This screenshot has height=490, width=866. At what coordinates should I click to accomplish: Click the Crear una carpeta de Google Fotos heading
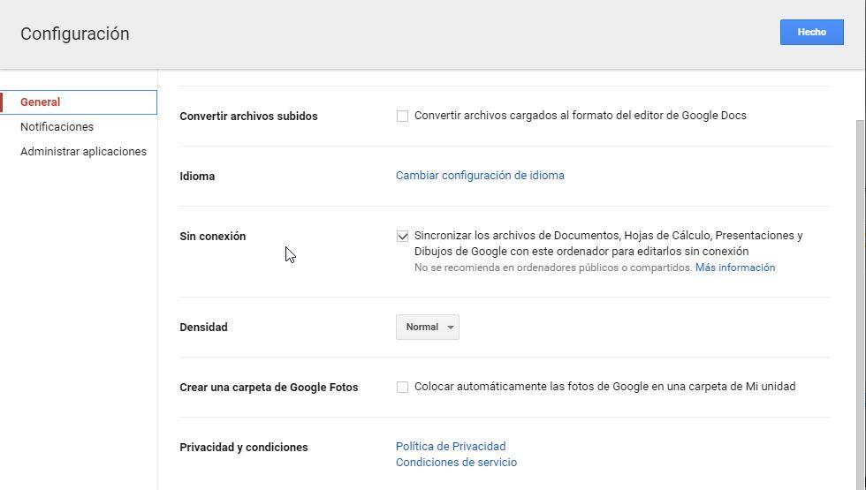point(269,388)
